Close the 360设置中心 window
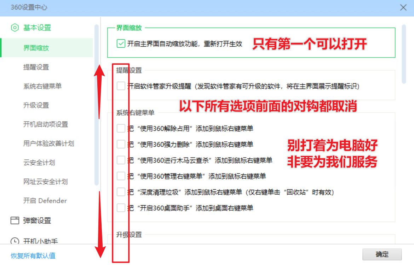The height and width of the screenshot is (265, 414). (x=403, y=7)
